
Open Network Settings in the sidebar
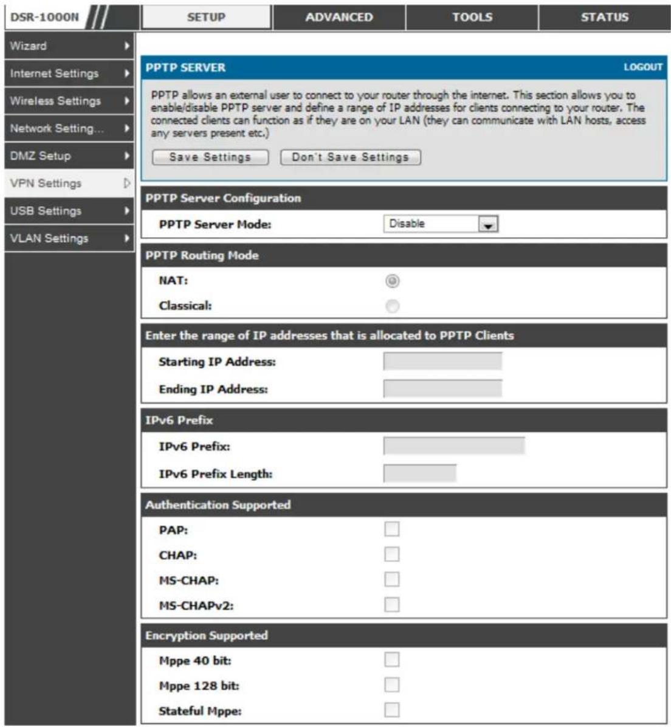[x=69, y=128]
